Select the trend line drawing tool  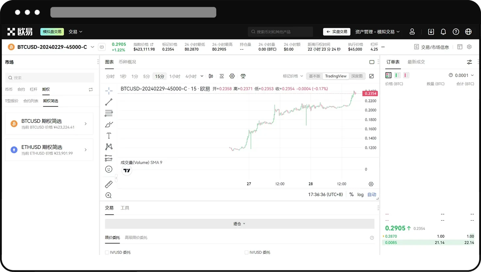point(109,102)
